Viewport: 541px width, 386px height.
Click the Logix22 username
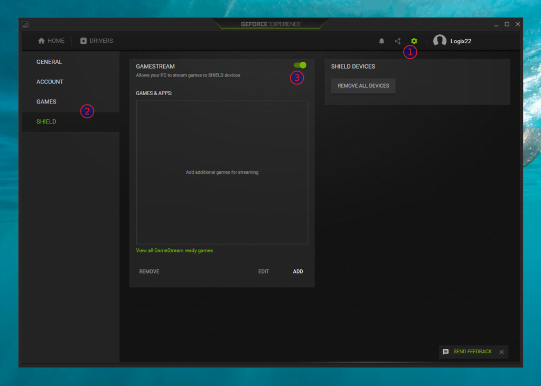461,41
